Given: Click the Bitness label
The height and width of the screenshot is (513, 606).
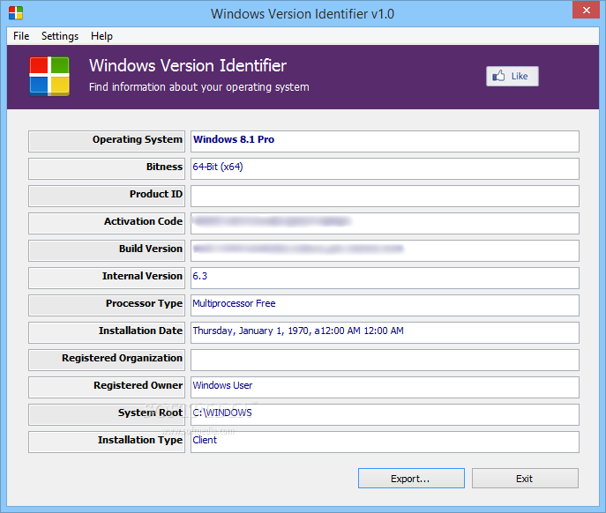Looking at the screenshot, I should [107, 169].
